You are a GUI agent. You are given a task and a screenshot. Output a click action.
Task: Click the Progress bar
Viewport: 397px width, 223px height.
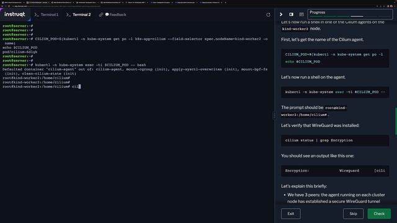click(350, 14)
